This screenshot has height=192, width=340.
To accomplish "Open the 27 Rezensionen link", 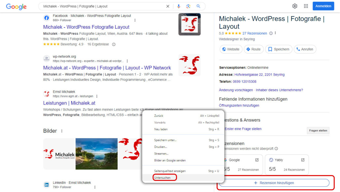I will 255,33.
